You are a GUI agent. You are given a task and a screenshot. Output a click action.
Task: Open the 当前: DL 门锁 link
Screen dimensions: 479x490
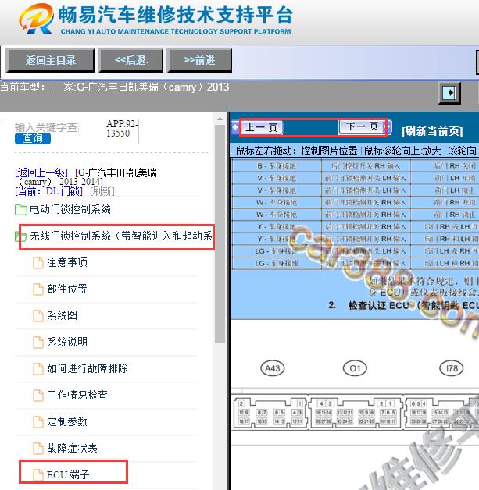click(x=48, y=191)
